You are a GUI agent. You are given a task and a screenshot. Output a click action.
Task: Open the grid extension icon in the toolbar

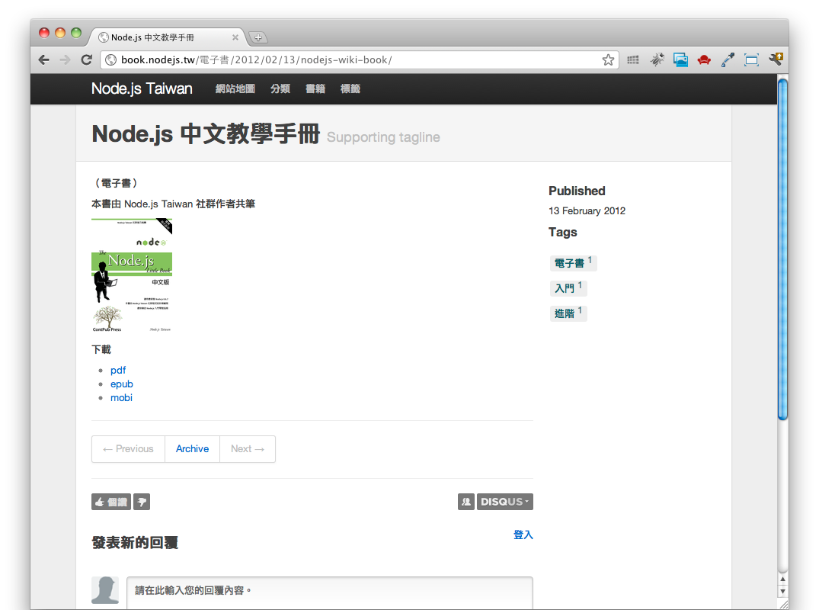(x=633, y=60)
